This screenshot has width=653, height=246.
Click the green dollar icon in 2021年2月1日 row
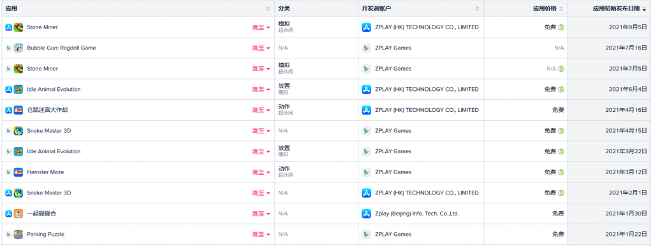[x=561, y=193]
